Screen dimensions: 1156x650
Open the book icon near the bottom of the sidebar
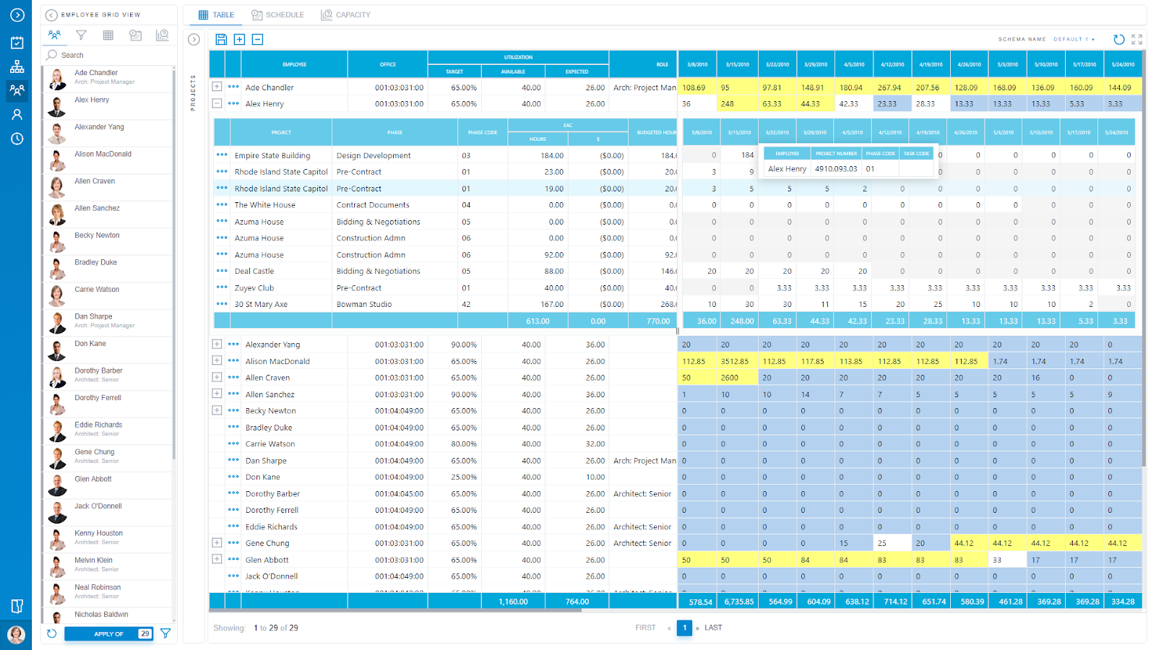[x=17, y=606]
